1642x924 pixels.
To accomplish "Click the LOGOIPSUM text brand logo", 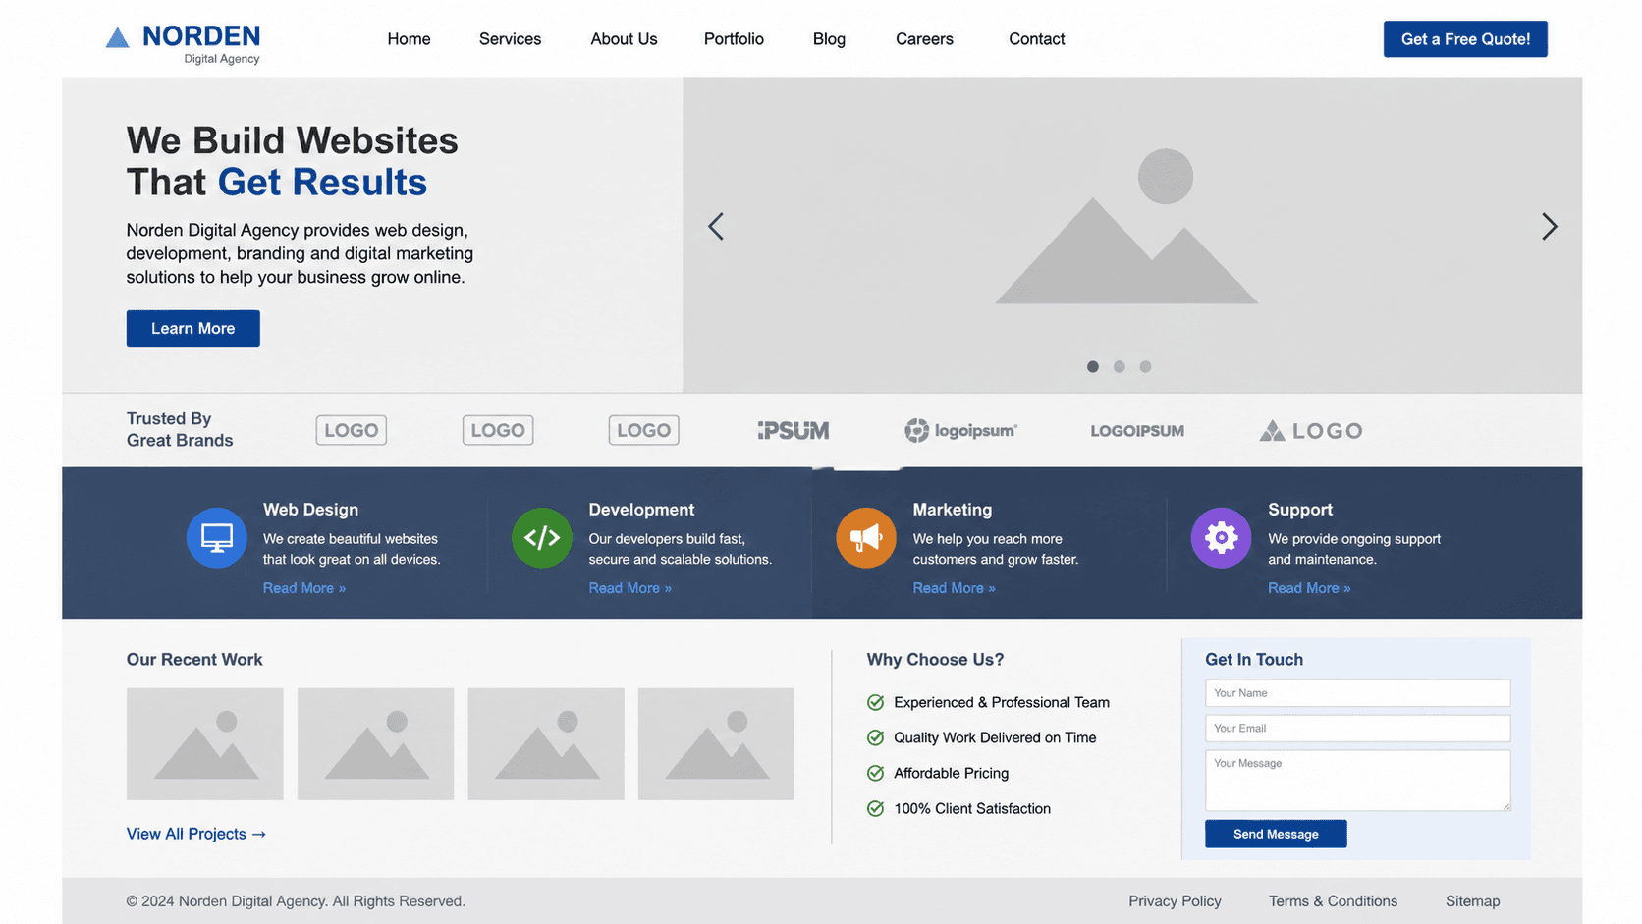I will 1137,431.
